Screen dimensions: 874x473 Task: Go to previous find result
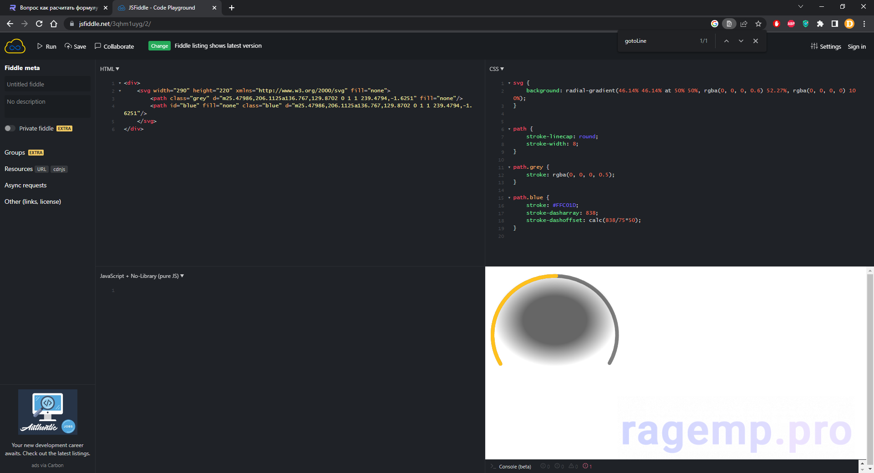coord(727,41)
